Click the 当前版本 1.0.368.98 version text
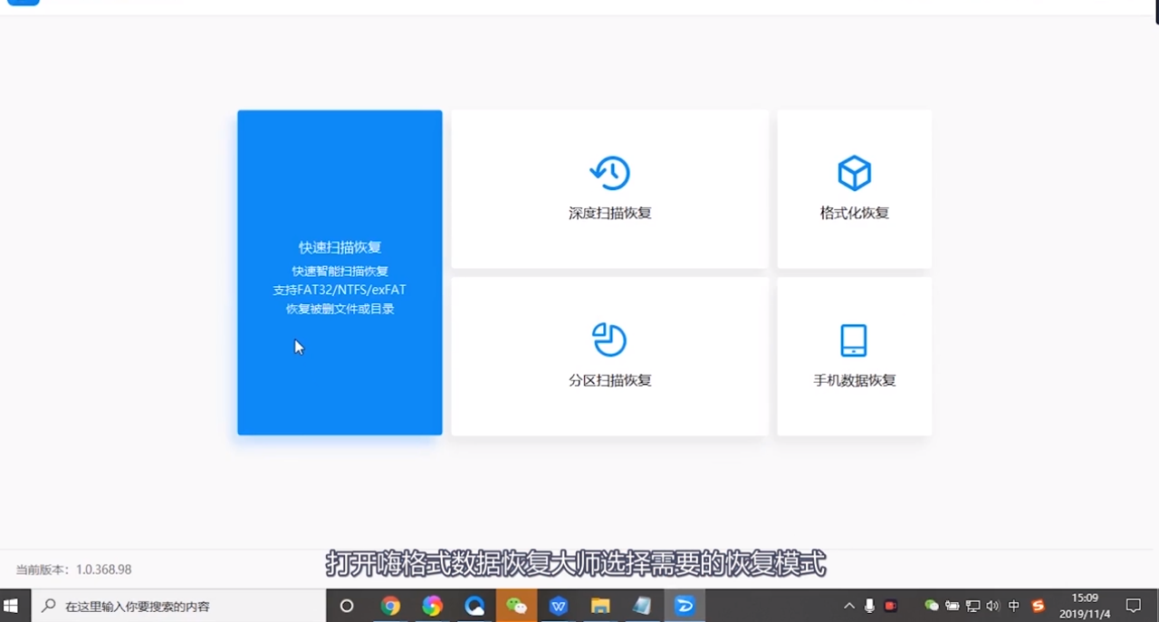The width and height of the screenshot is (1159, 622). pyautogui.click(x=73, y=569)
